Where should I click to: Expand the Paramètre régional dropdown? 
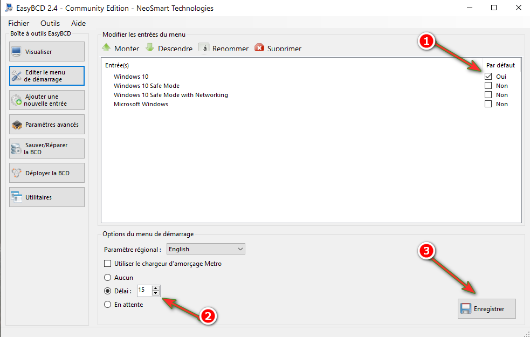tap(240, 249)
